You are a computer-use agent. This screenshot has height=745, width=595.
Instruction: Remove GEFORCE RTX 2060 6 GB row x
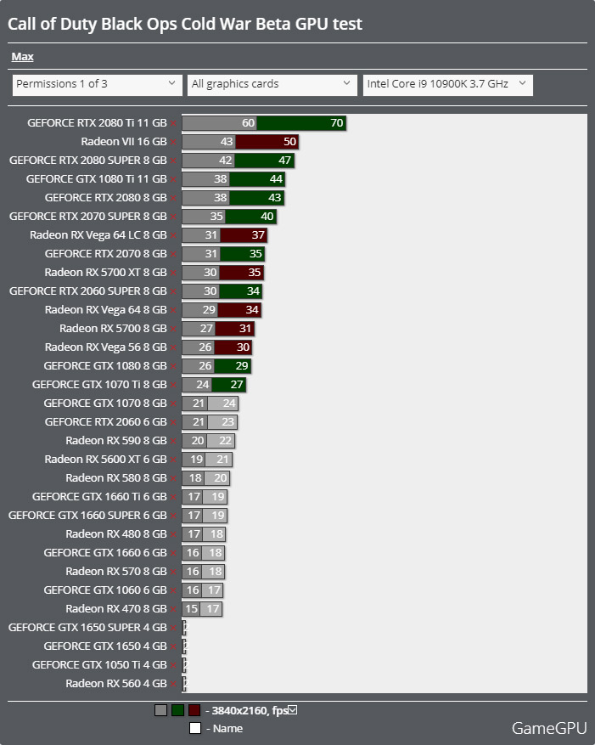pos(173,422)
